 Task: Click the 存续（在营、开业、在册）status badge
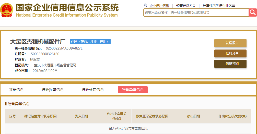tap(90, 41)
